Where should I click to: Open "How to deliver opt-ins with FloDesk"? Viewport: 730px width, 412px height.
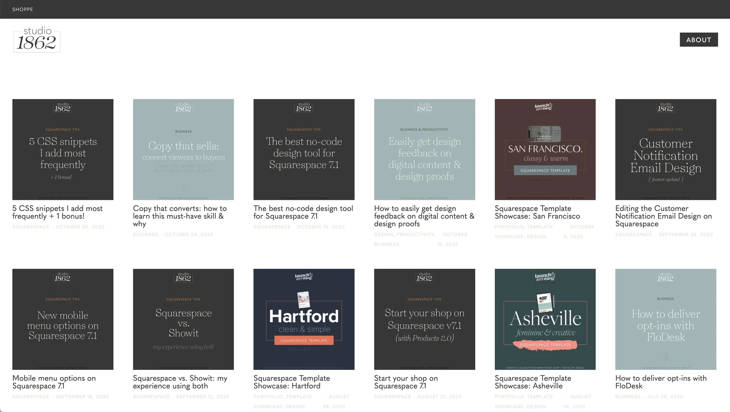click(661, 382)
